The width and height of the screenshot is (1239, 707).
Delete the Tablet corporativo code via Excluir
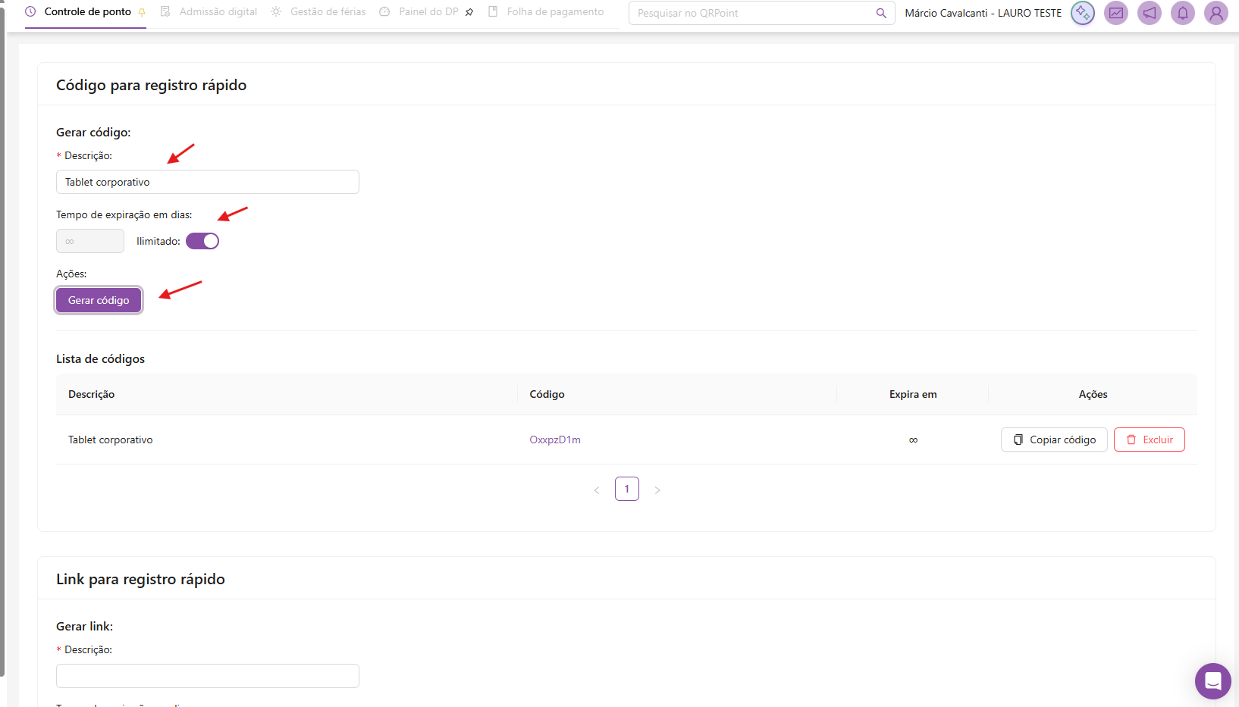[x=1149, y=440]
